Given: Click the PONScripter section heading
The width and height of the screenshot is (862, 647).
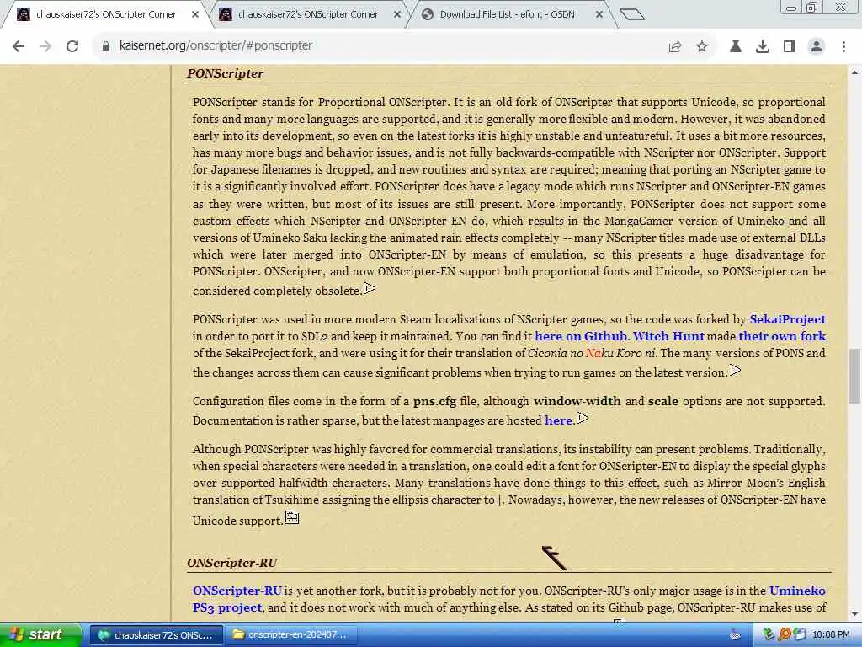Looking at the screenshot, I should pyautogui.click(x=226, y=73).
